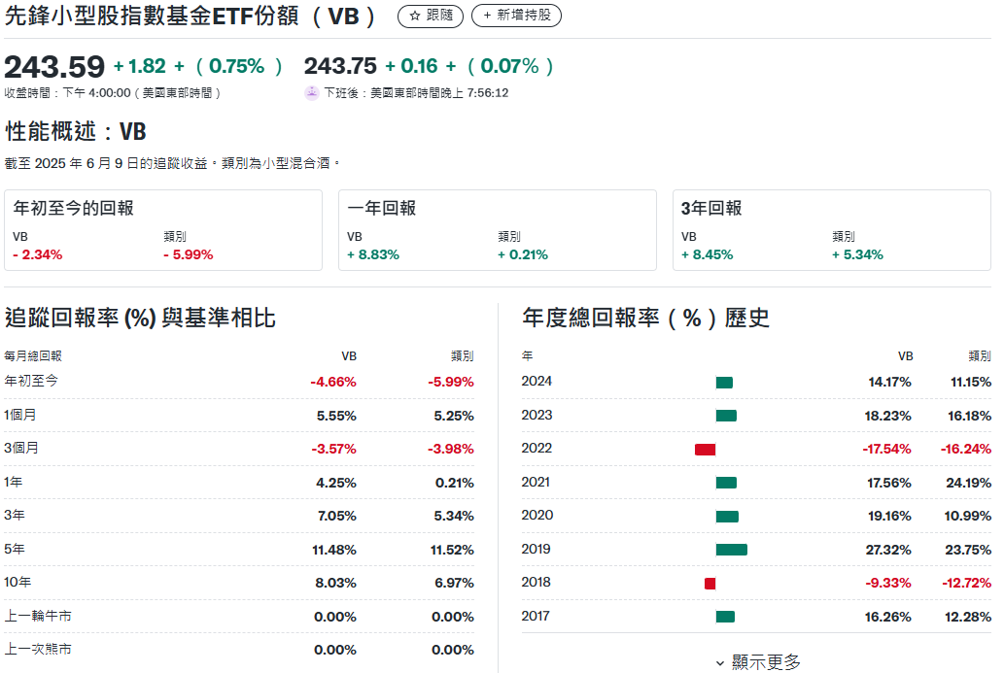The image size is (1004, 673).
Task: Click the 跟隨 follow button
Action: [431, 16]
